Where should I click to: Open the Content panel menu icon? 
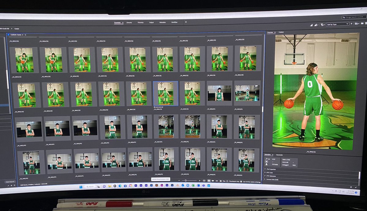point(25,35)
